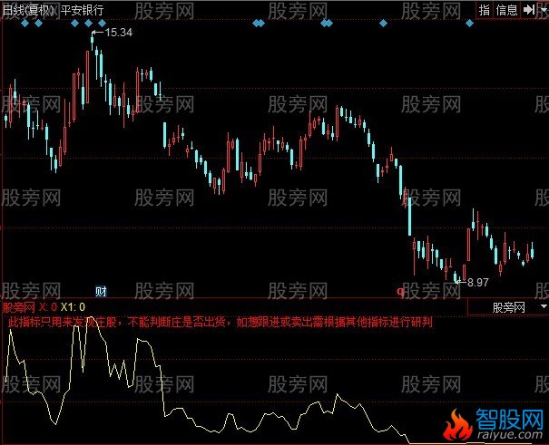Screen dimensions: 549x445
Task: Open the 信息 info button
Action: [x=506, y=10]
